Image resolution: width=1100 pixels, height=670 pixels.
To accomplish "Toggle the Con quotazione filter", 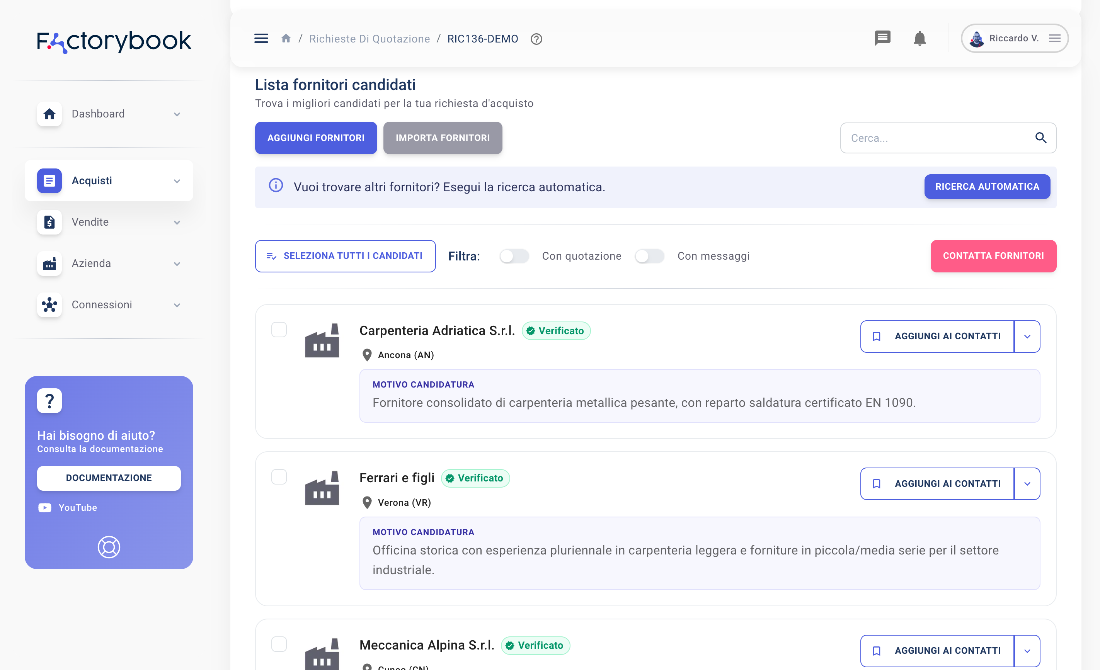I will 514,256.
